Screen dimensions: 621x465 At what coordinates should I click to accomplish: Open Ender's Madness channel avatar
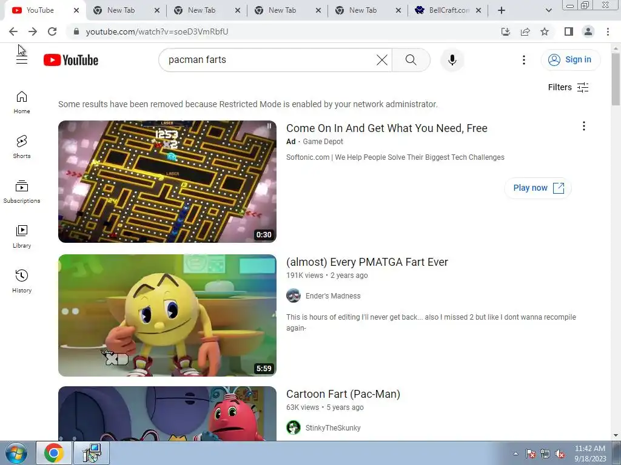click(x=294, y=295)
